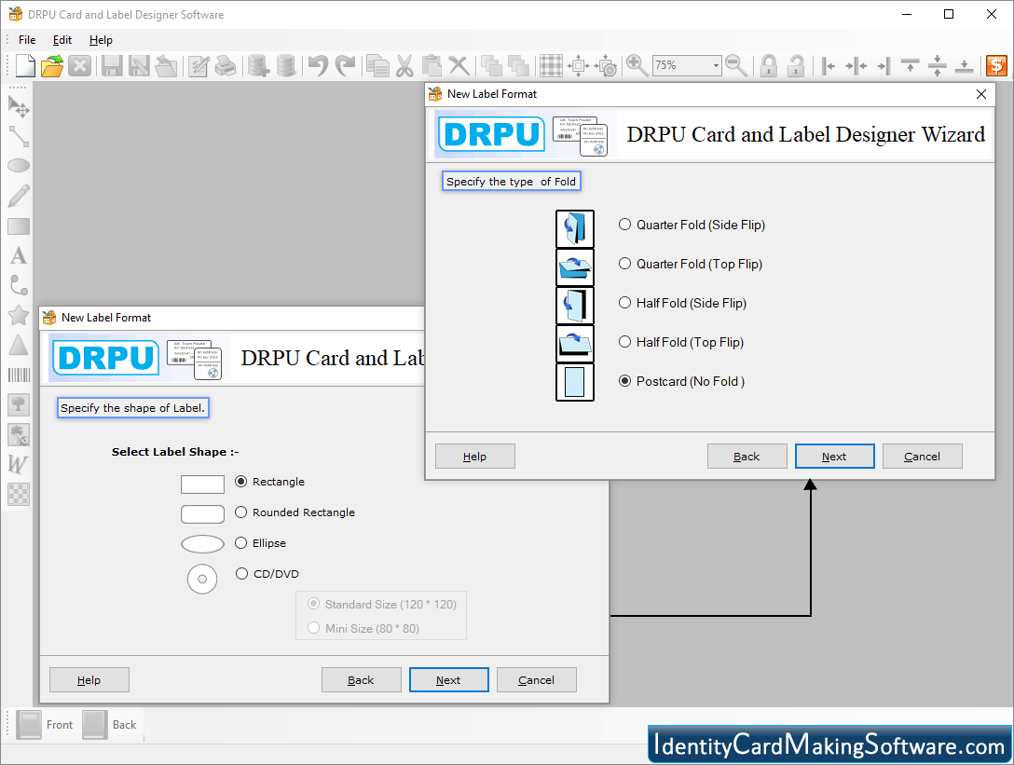Click Back in the fold type dialog
The width and height of the screenshot is (1014, 765).
tap(747, 456)
